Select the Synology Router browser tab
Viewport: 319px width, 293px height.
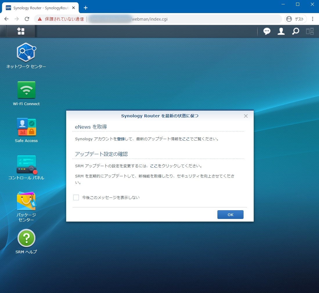point(40,8)
